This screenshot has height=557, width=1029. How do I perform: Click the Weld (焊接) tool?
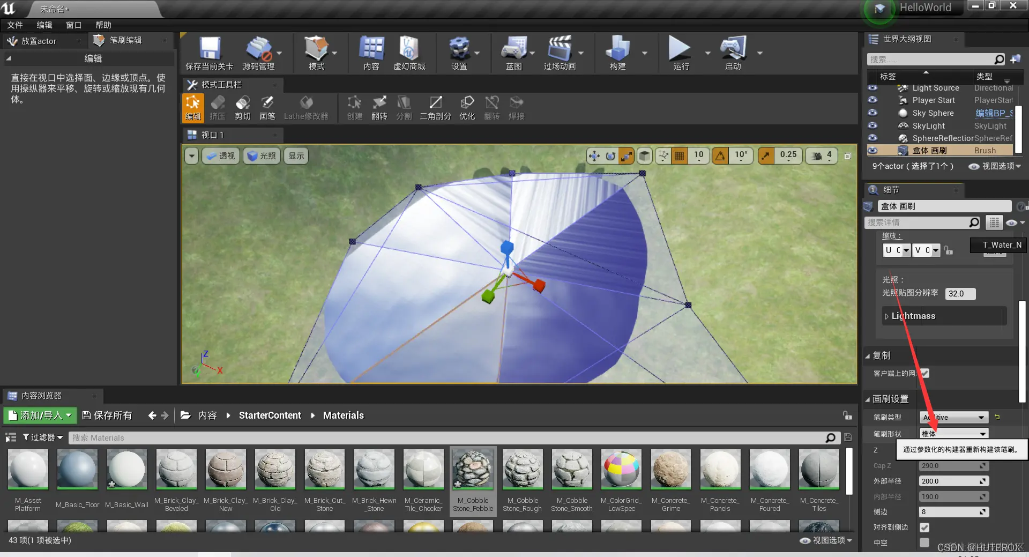[x=517, y=107]
